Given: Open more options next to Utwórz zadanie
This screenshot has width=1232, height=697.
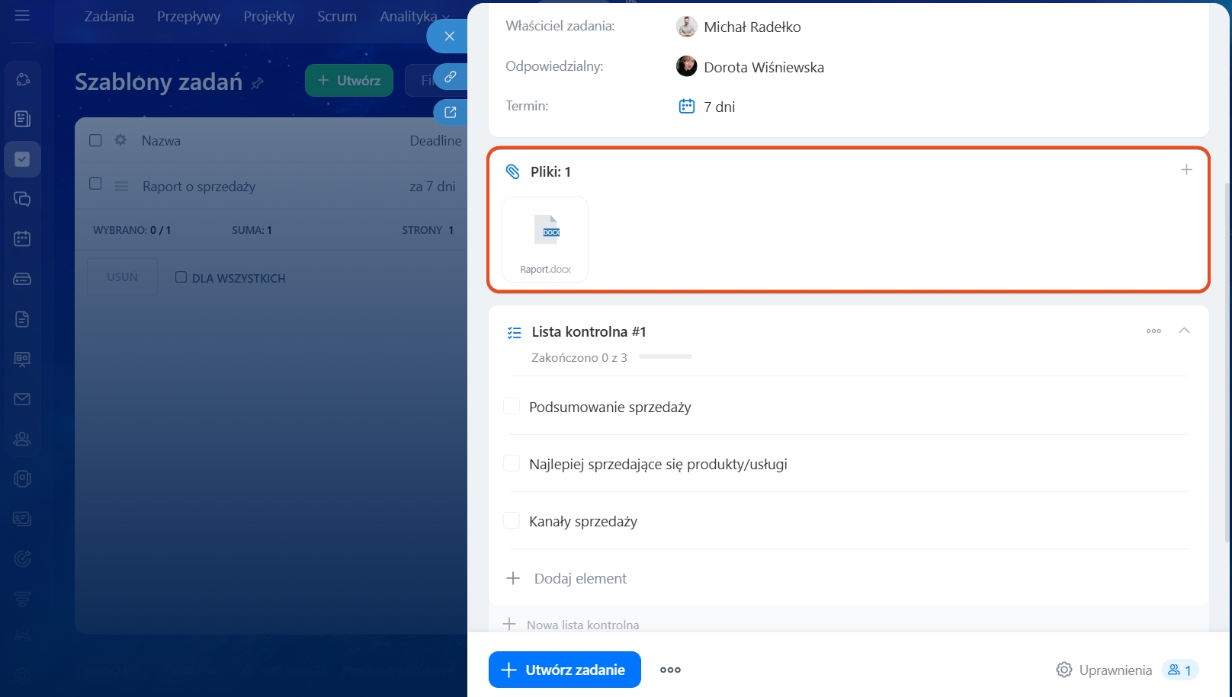Looking at the screenshot, I should click(670, 670).
